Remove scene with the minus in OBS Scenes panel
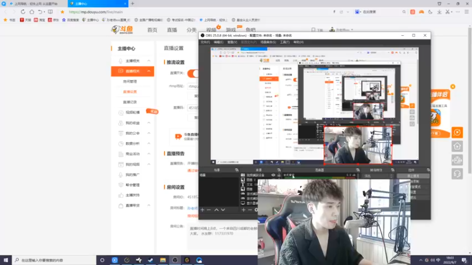472x265 pixels. point(209,210)
